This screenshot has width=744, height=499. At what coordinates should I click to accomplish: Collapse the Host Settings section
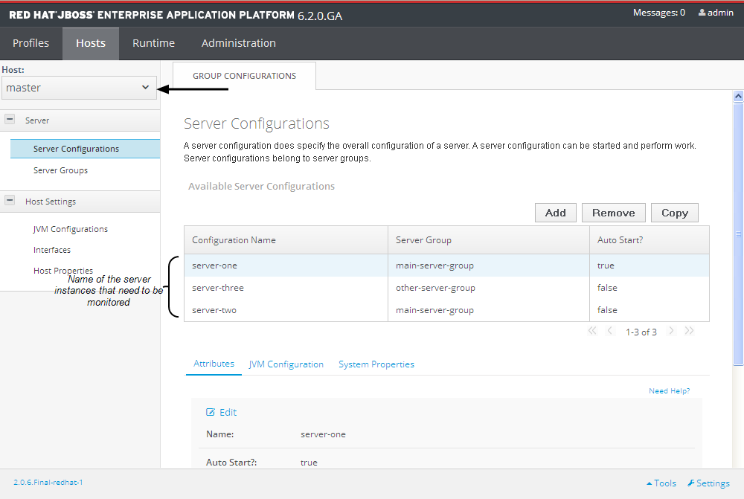(10, 201)
